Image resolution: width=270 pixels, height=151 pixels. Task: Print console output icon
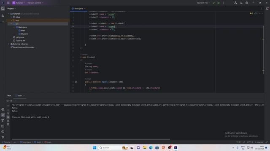coord(8,121)
